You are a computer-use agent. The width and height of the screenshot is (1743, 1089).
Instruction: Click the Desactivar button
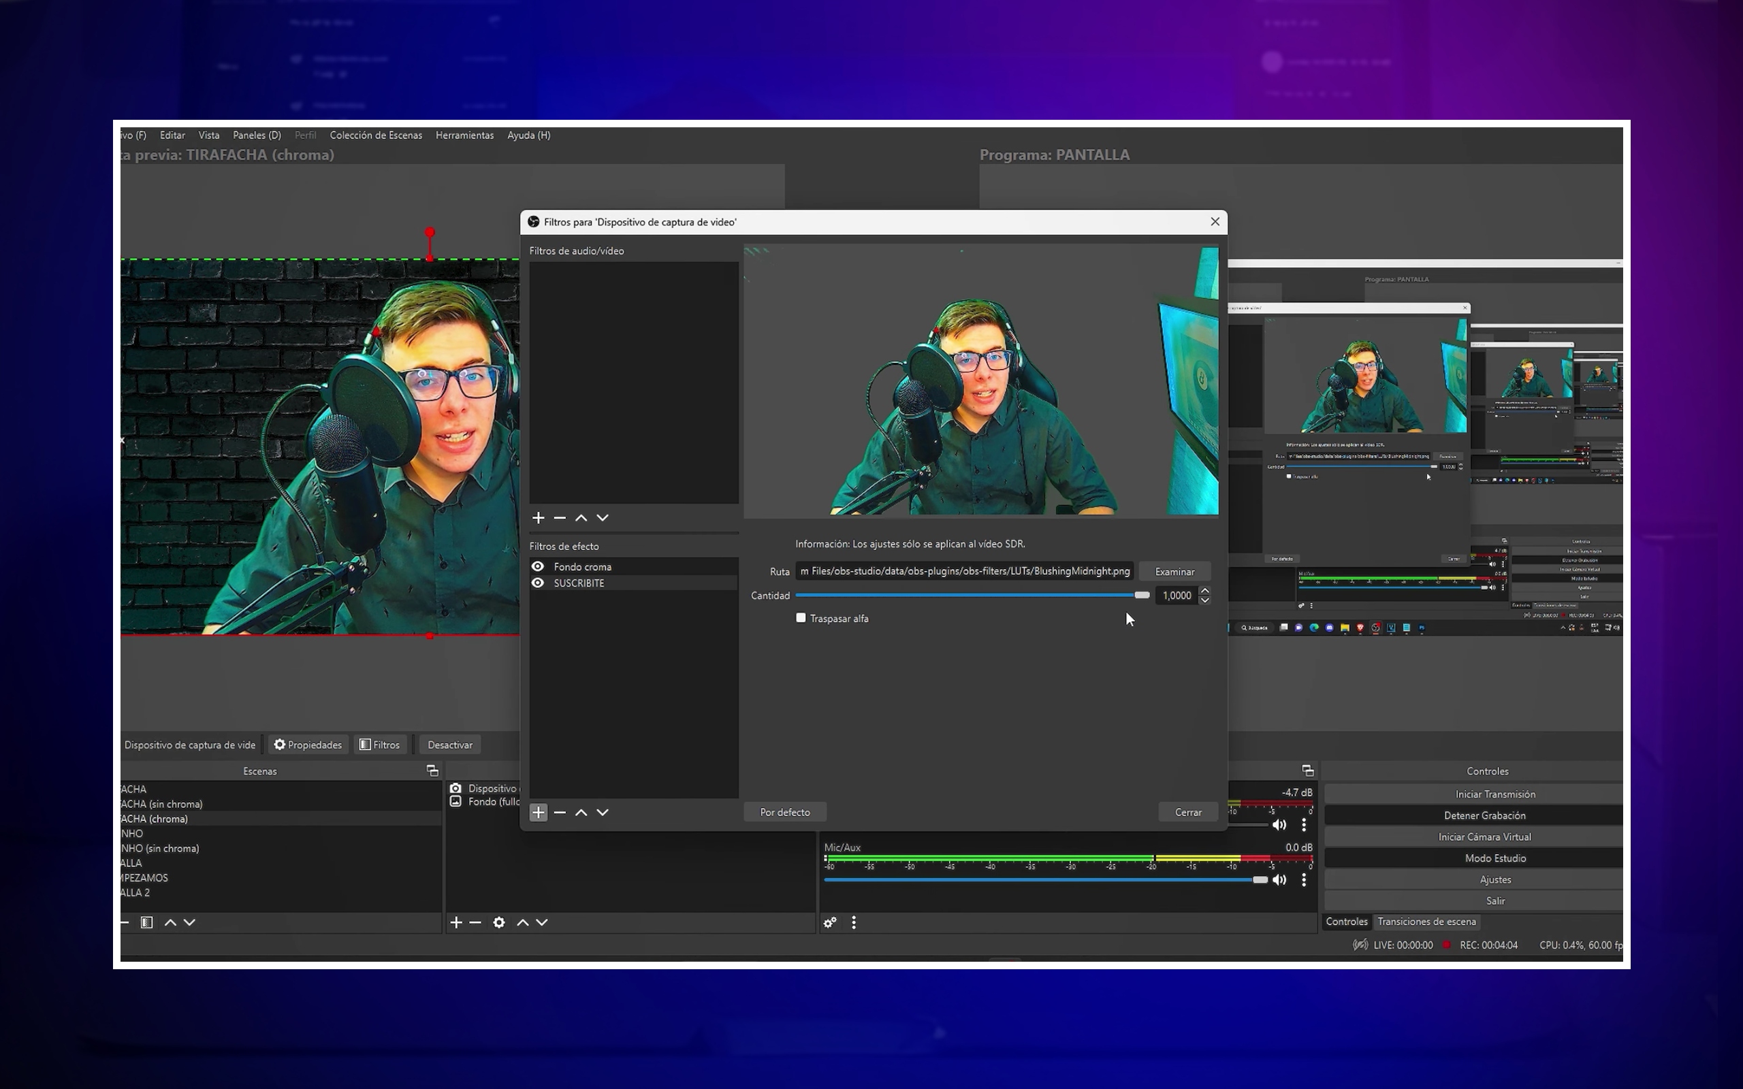point(450,745)
